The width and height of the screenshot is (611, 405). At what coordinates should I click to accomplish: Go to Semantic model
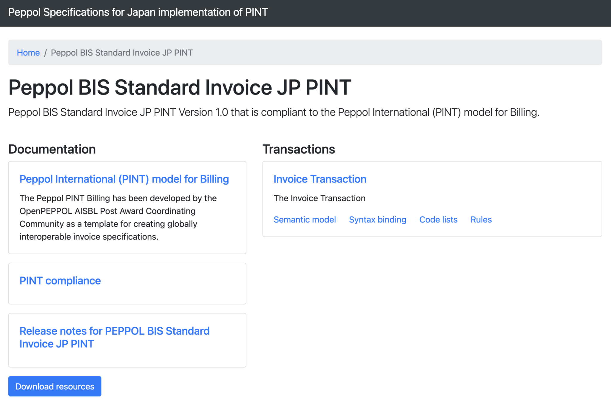tap(305, 219)
